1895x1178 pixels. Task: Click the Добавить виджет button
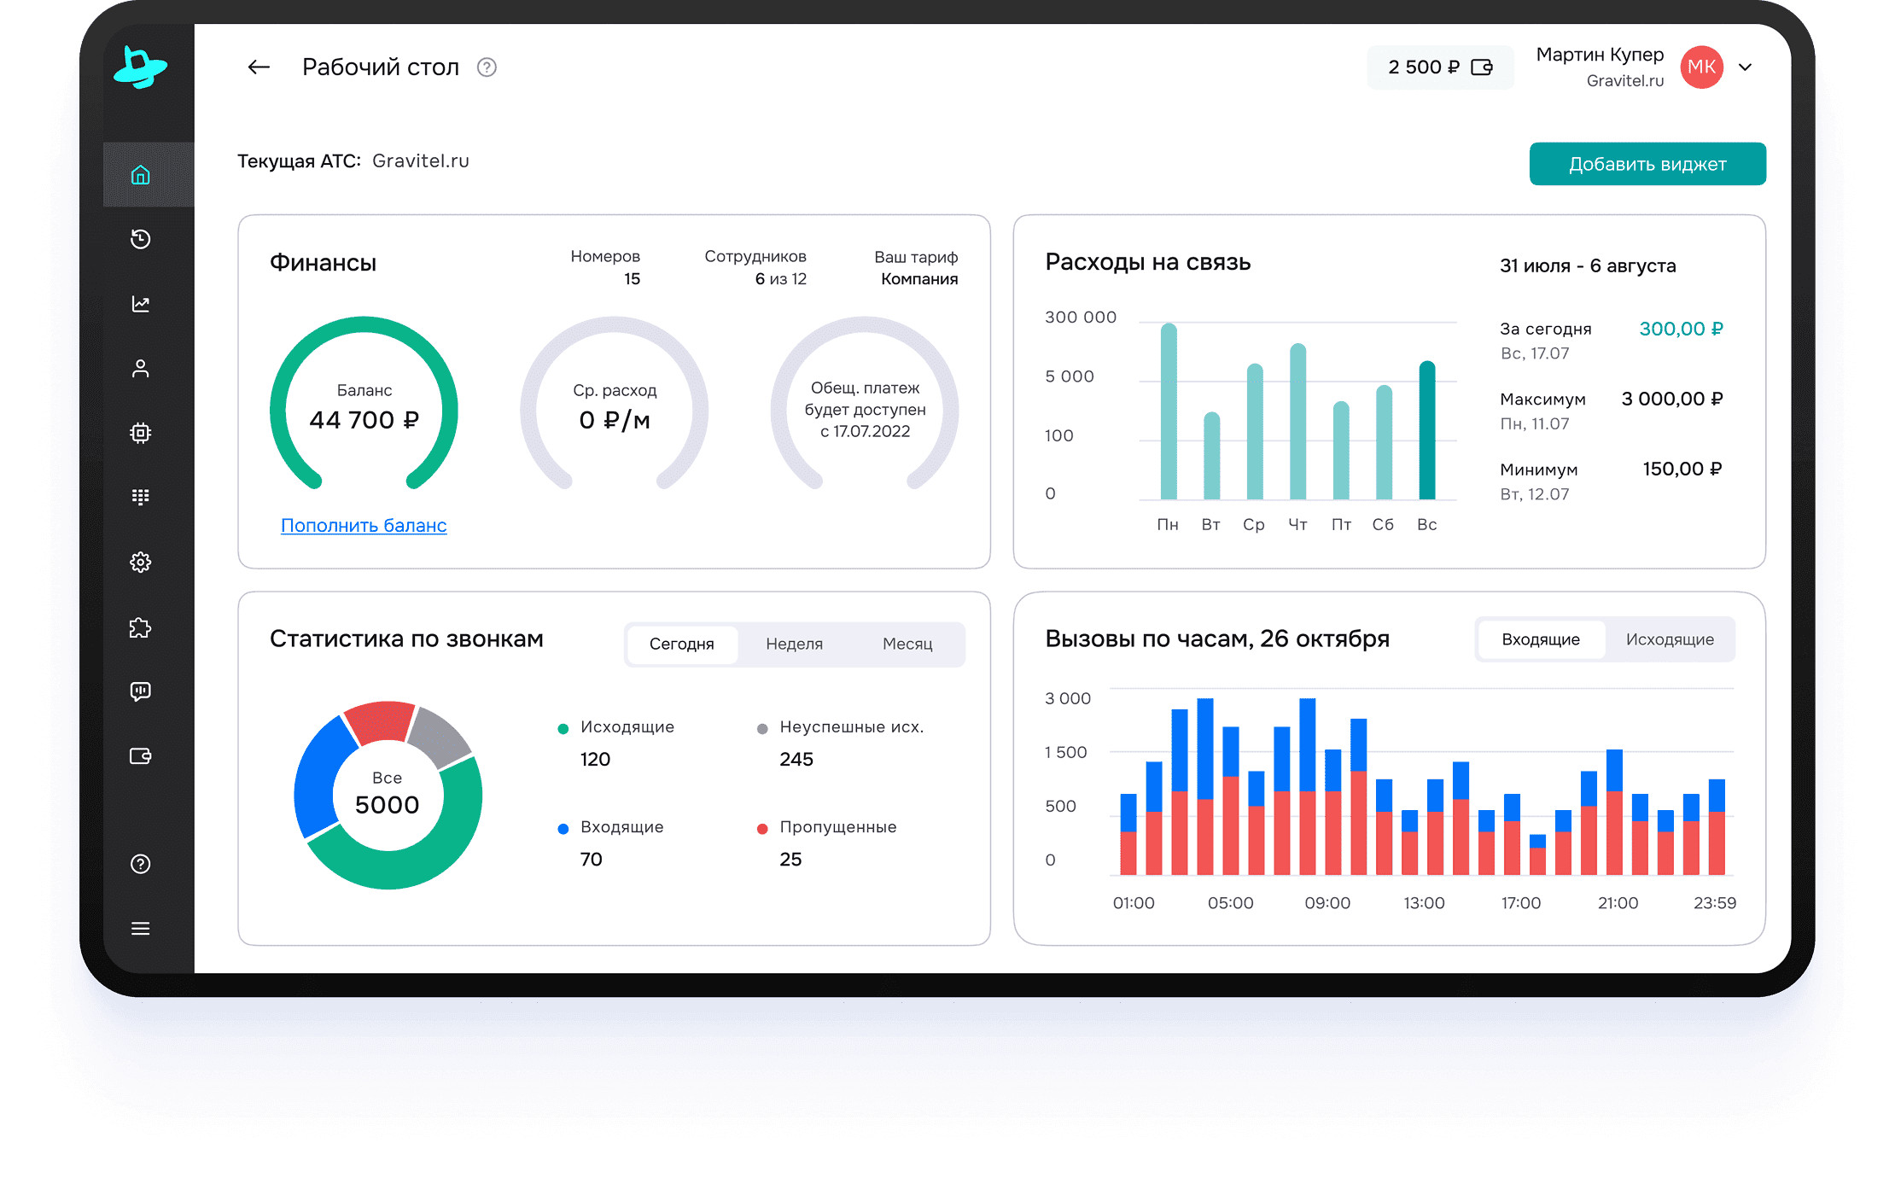1647,164
